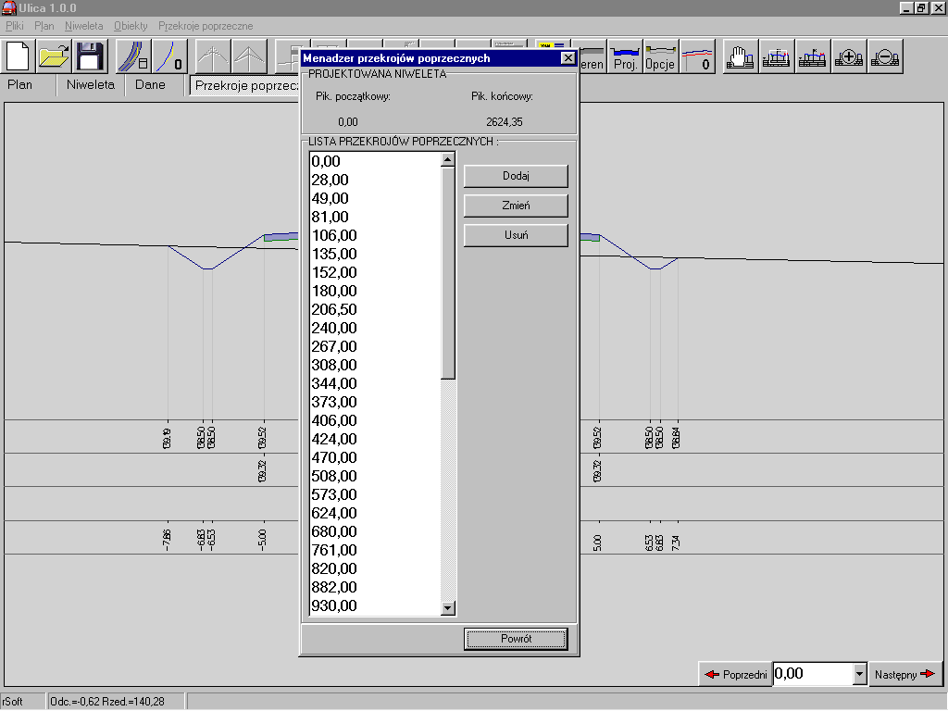948x711 pixels.
Task: Click the list scrollbar down arrow
Action: click(x=448, y=608)
